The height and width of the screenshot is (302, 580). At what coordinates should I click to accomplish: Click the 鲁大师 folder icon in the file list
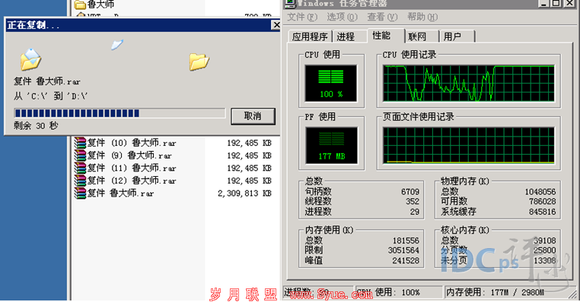click(80, 5)
